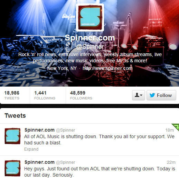
Task: Click the 'Today is our last day' tweet text
Action: tap(100, 172)
